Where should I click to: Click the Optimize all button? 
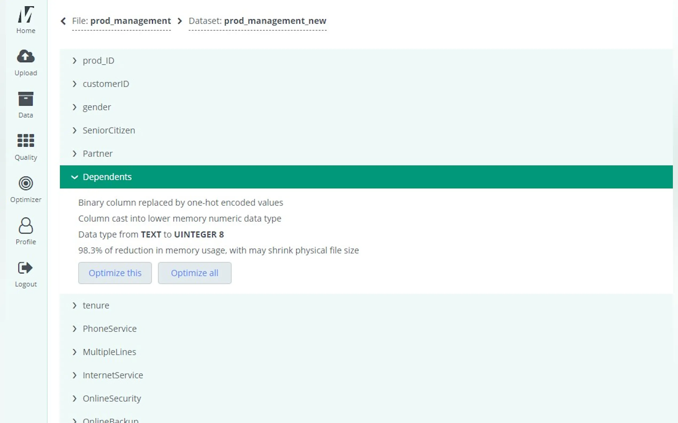point(195,273)
